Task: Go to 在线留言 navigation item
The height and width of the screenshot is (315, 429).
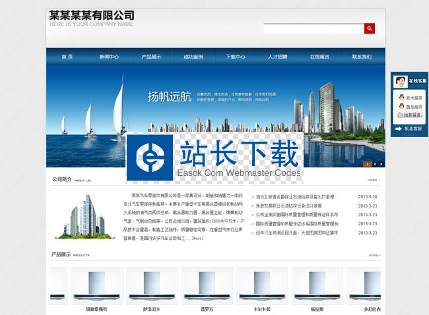Action: pyautogui.click(x=319, y=57)
